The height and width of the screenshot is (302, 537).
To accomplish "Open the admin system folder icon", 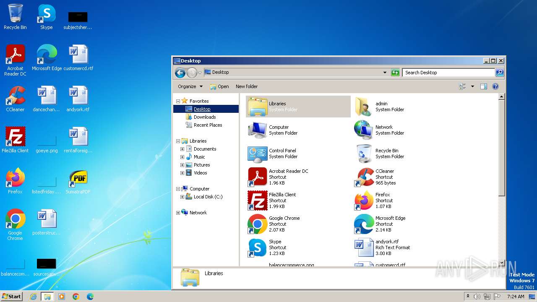I will [x=364, y=107].
